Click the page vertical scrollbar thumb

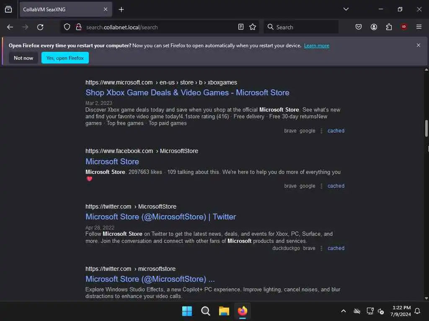click(426, 128)
